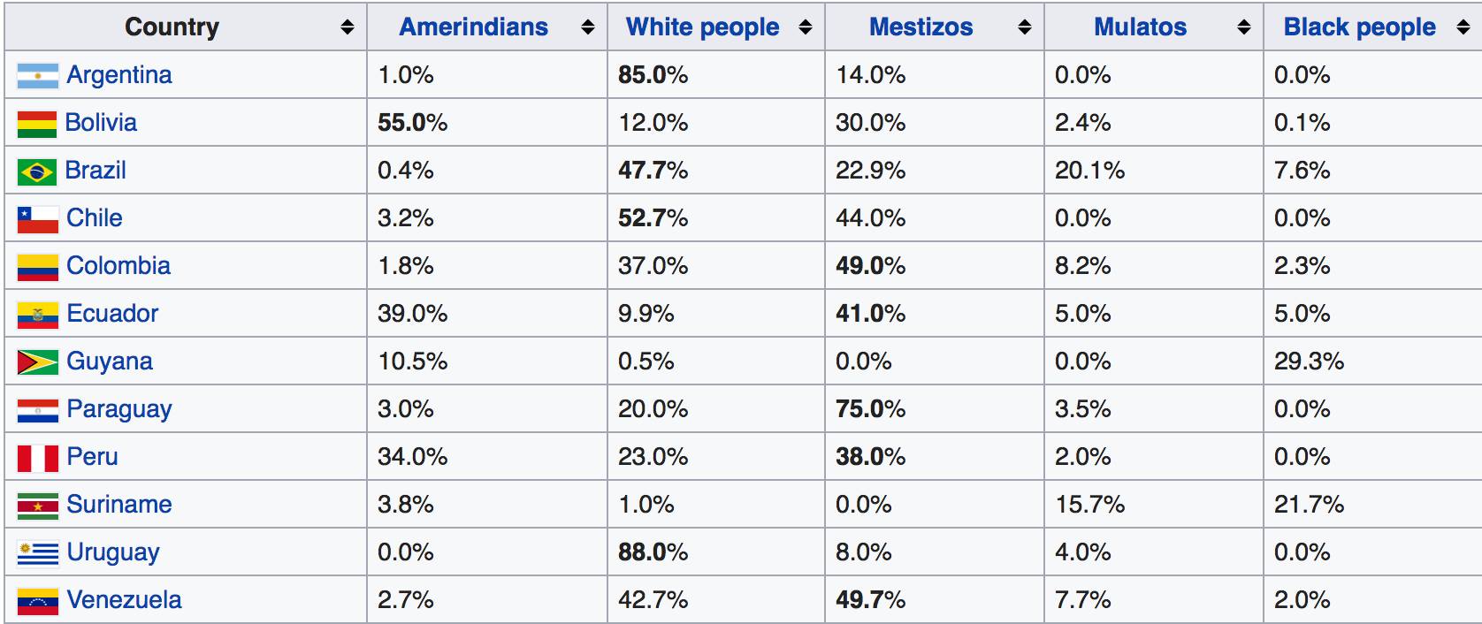
Task: Click the Suriname flag icon
Action: [37, 506]
